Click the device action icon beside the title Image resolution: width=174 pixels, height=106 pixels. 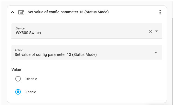point(21,12)
